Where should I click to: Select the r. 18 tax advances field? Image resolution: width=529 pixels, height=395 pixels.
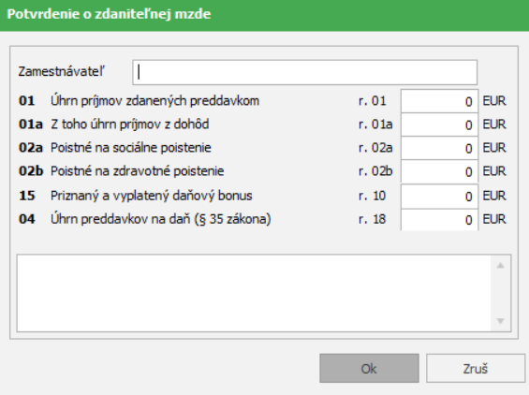[x=439, y=220]
